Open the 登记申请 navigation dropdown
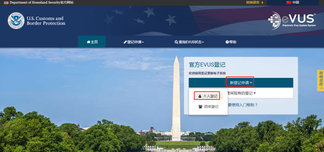 tap(133, 42)
